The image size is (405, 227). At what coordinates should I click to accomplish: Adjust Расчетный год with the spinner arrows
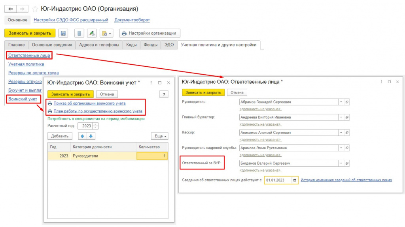click(x=95, y=126)
